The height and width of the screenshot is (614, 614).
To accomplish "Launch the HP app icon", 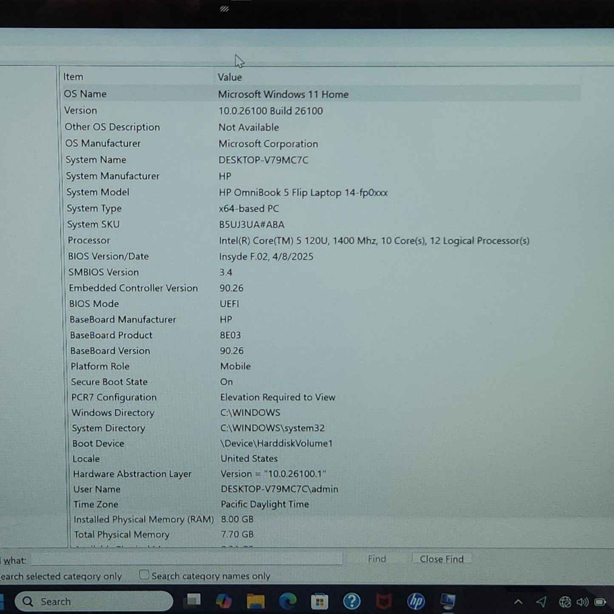I will [x=416, y=601].
